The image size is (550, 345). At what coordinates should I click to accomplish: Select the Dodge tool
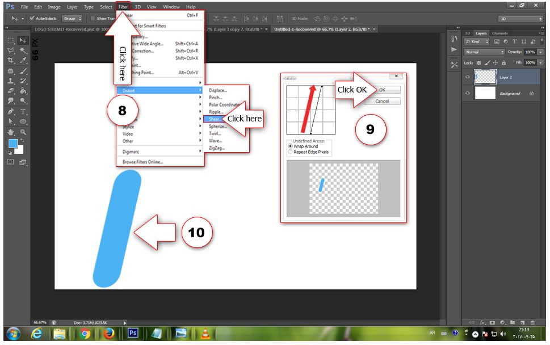23,101
